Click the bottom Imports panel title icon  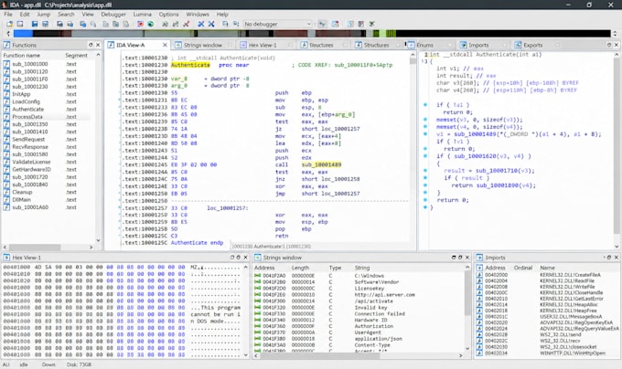pyautogui.click(x=479, y=258)
